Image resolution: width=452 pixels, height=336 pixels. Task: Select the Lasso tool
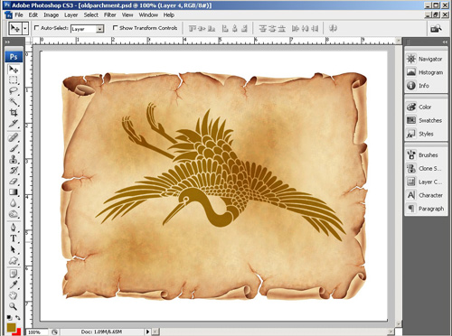[x=14, y=90]
